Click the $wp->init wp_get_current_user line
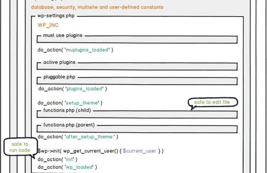The image size is (267, 173). (x=100, y=151)
